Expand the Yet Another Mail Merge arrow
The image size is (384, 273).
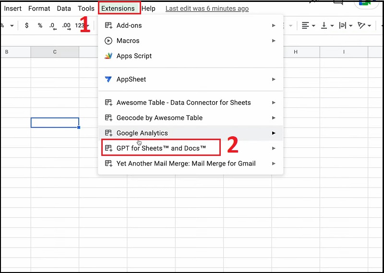pos(274,163)
